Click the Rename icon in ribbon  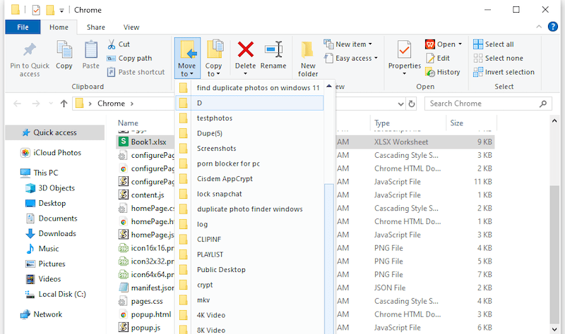(273, 50)
